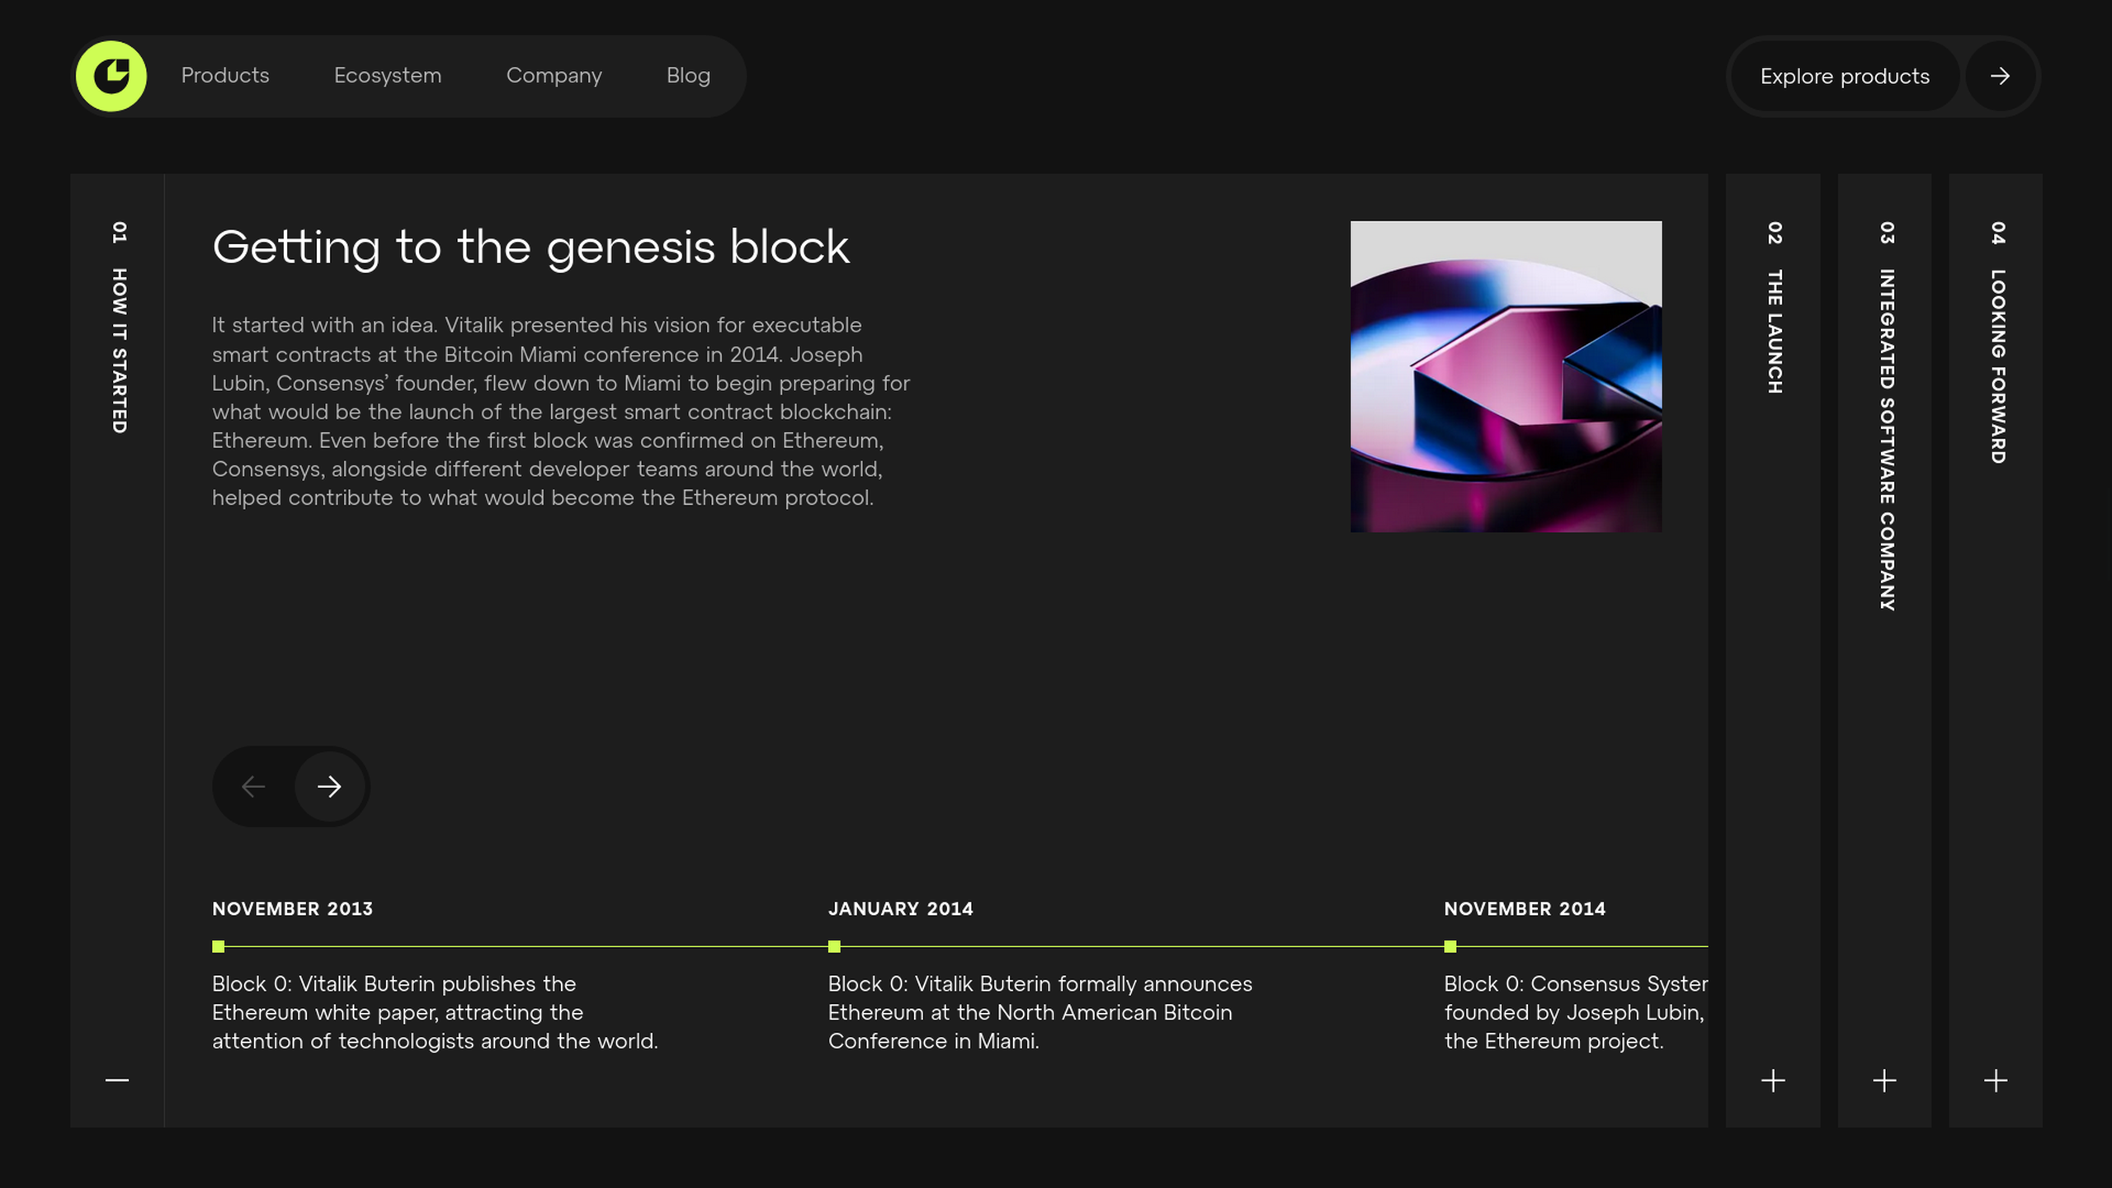
Task: Expand Looking Forward panel plus icon
Action: tap(1996, 1081)
